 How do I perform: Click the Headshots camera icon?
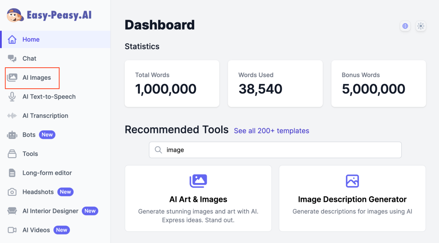pos(12,192)
